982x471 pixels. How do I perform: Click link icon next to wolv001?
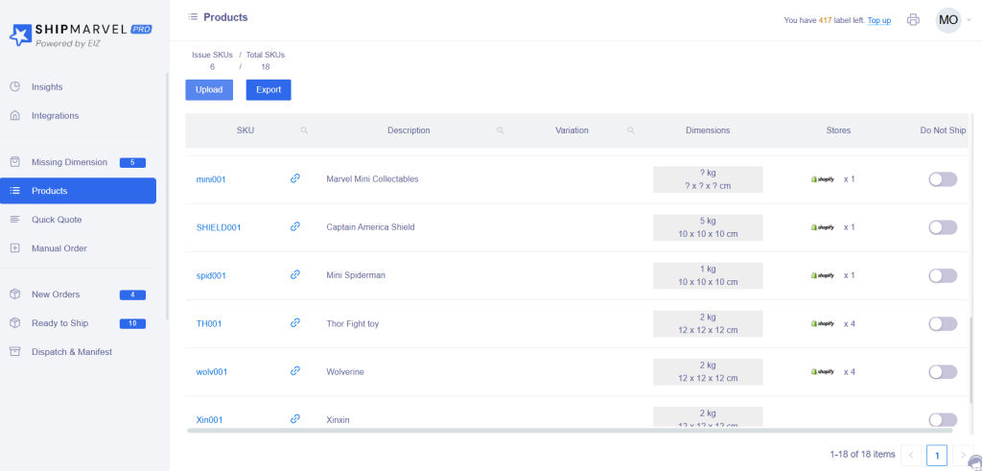click(295, 370)
